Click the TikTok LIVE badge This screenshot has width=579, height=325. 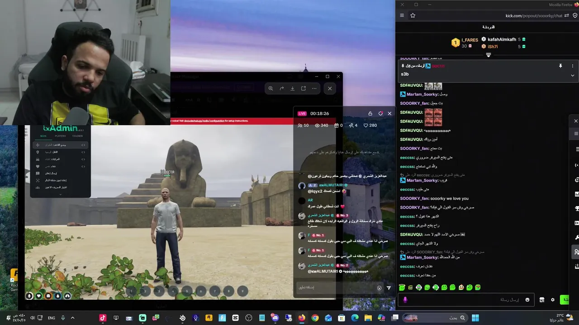pyautogui.click(x=302, y=113)
